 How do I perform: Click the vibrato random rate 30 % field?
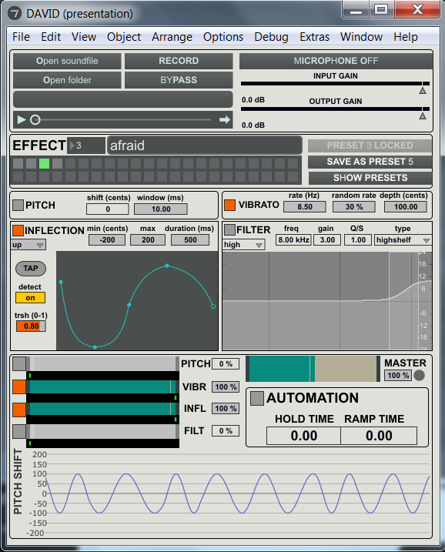[x=354, y=207]
